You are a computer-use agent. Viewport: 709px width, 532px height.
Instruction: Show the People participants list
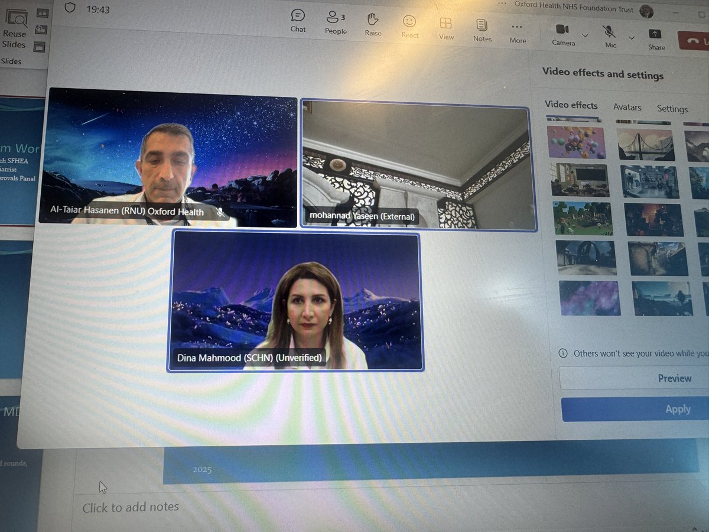336,22
